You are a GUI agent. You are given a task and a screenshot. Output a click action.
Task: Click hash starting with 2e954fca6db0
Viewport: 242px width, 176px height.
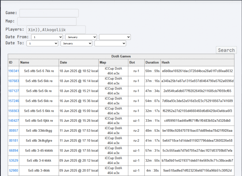pos(197,91)
